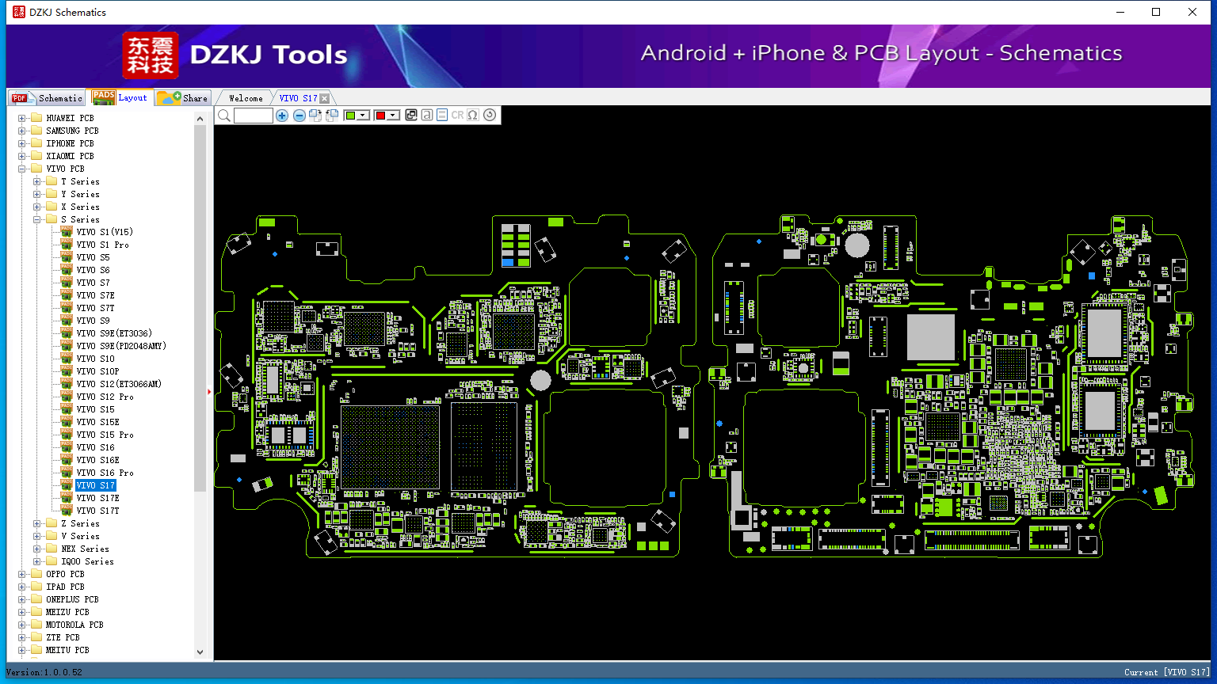Click the PADS icon beside VIVO S9

tap(67, 321)
